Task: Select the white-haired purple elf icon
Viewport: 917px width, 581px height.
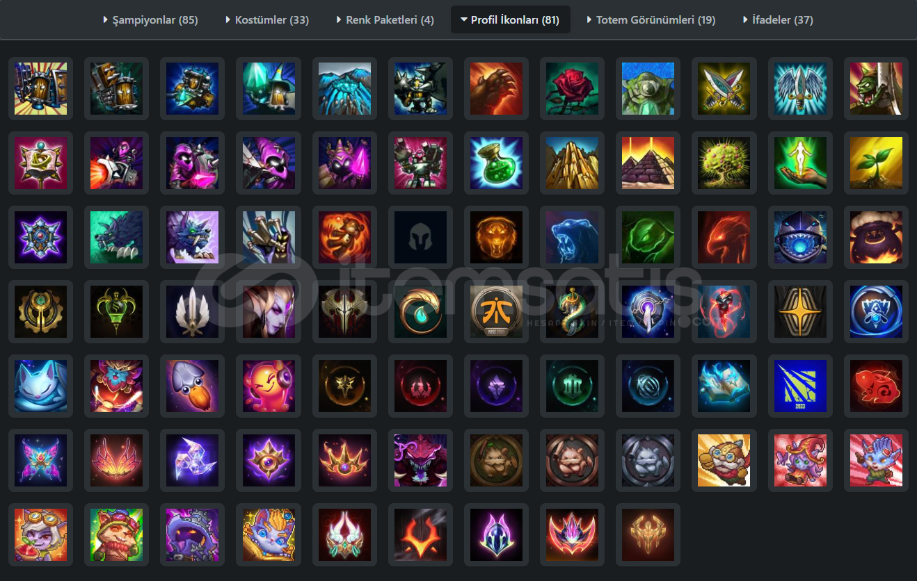Action: pyautogui.click(x=269, y=311)
